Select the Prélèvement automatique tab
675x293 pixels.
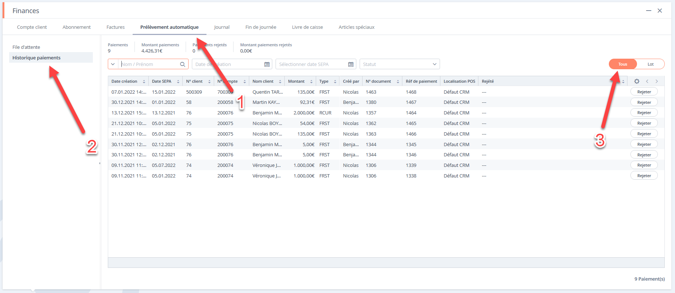pyautogui.click(x=170, y=27)
